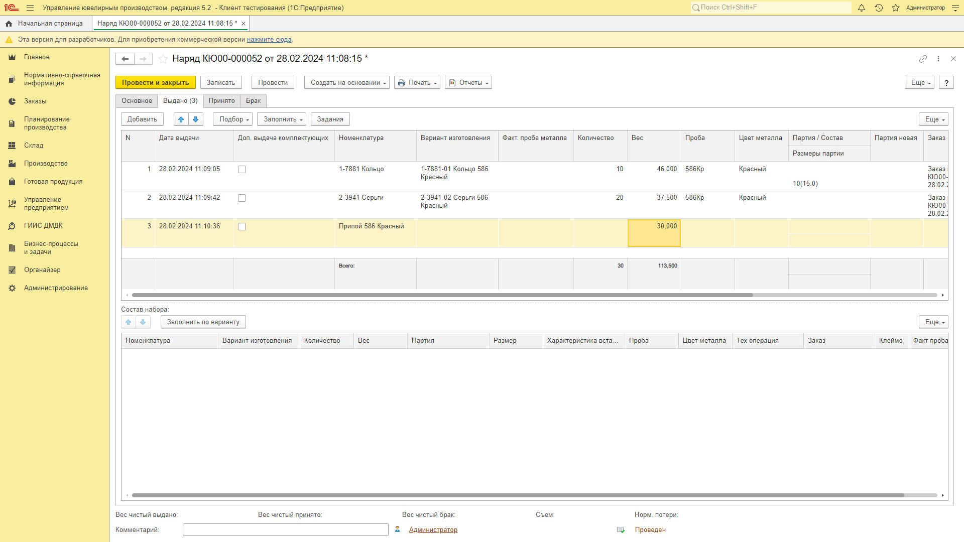Image resolution: width=964 pixels, height=542 pixels.
Task: Move row down in Состав набора
Action: pyautogui.click(x=143, y=322)
